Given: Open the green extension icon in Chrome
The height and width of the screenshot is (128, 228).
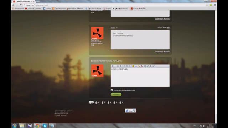Looking at the screenshot, I should [x=211, y=5].
